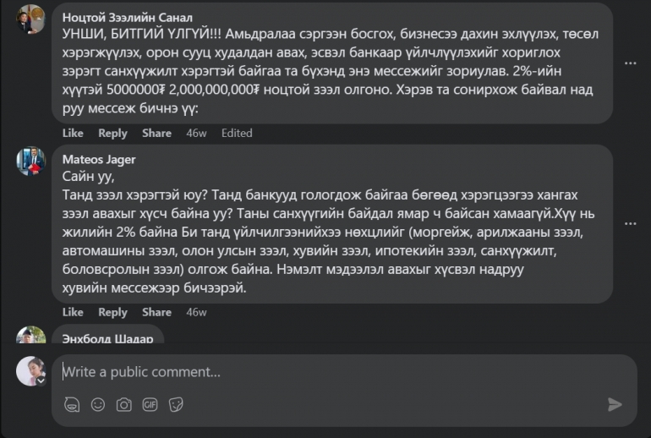Open the sticker picker
651x438 pixels.
coord(176,405)
